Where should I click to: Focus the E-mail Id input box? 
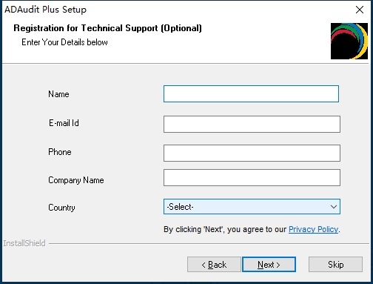click(x=252, y=124)
